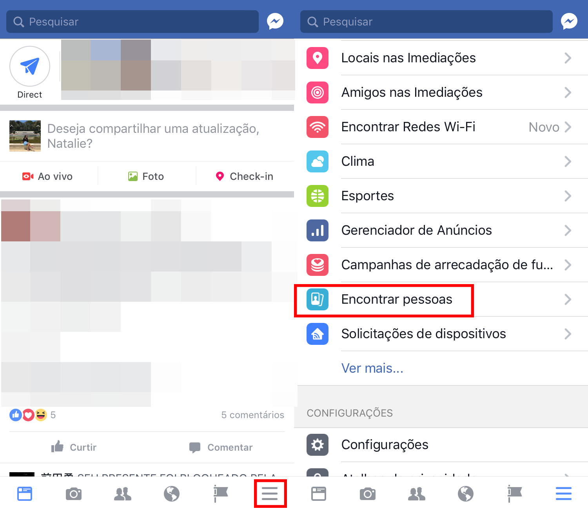This screenshot has height=511, width=588.
Task: Select Encontrar Redes Wi-Fi menu item
Action: click(441, 127)
